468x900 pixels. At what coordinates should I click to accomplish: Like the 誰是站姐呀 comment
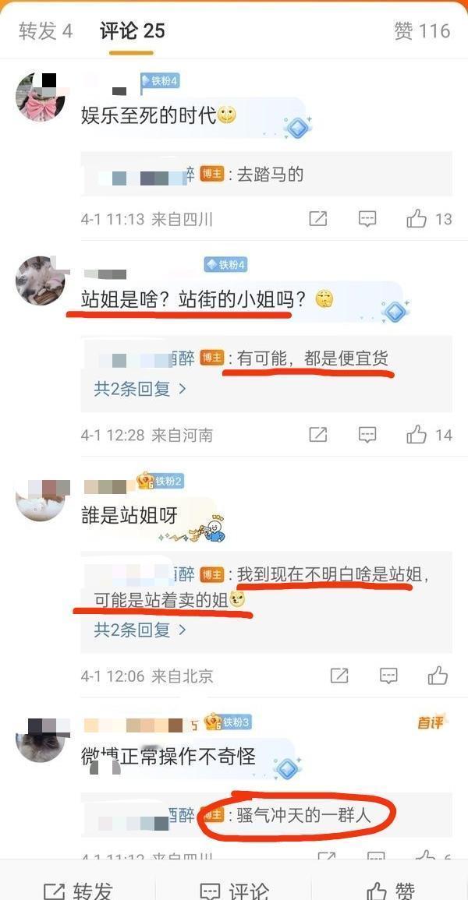438,675
